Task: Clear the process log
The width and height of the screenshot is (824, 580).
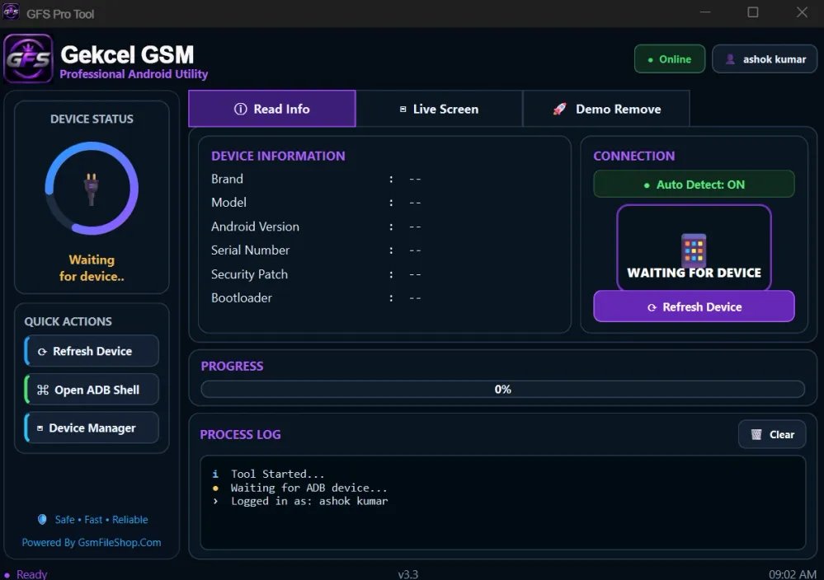Action: pyautogui.click(x=772, y=435)
